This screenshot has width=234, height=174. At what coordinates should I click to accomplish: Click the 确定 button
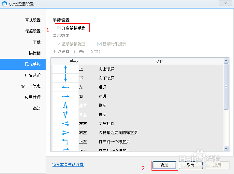coord(164,165)
